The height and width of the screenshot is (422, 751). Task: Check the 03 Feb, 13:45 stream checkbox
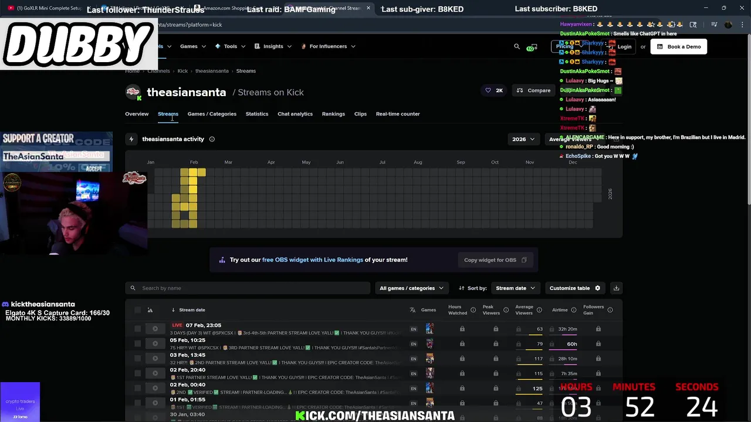pyautogui.click(x=137, y=359)
